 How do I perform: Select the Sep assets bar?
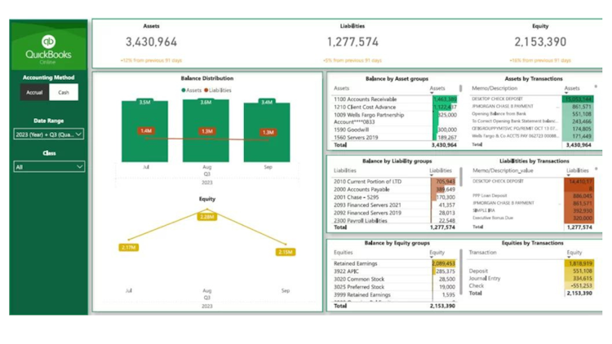click(267, 132)
